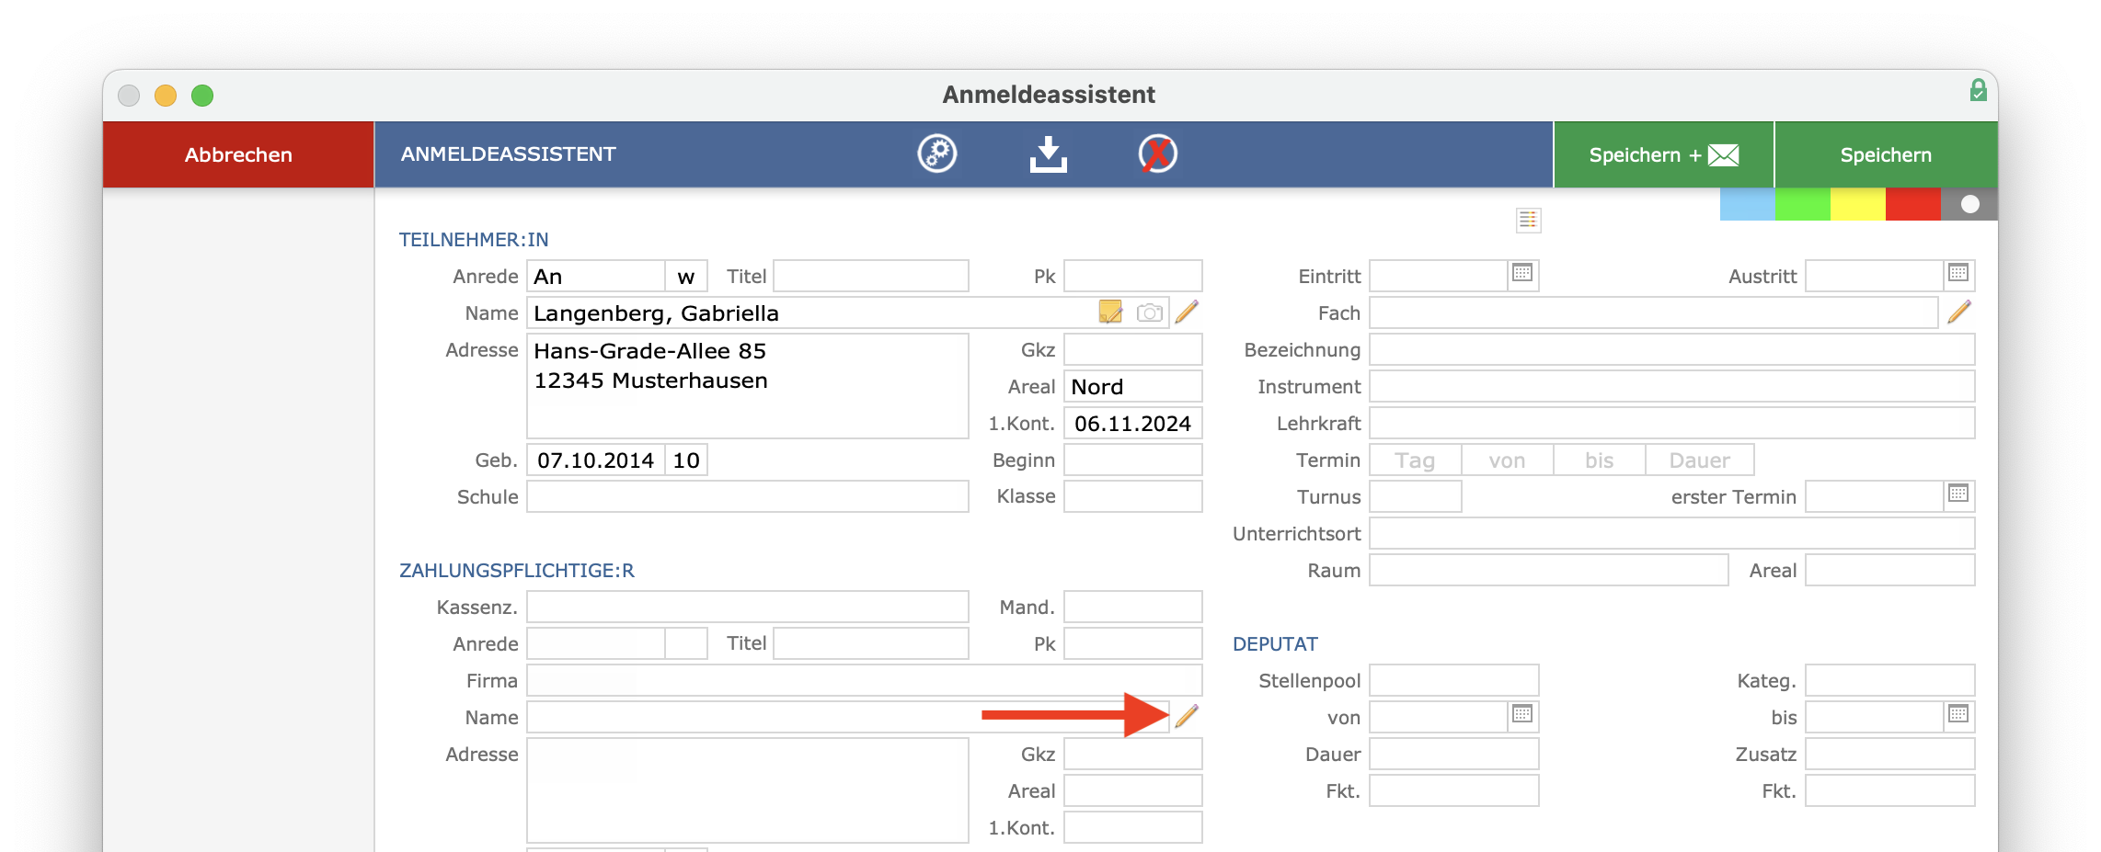Click the participant Anrede field showing An

[x=595, y=276]
